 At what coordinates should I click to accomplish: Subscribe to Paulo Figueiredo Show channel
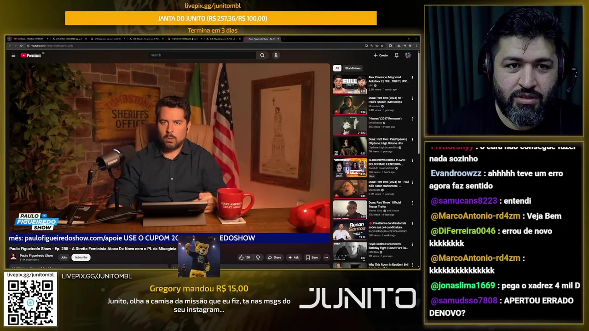(81, 257)
